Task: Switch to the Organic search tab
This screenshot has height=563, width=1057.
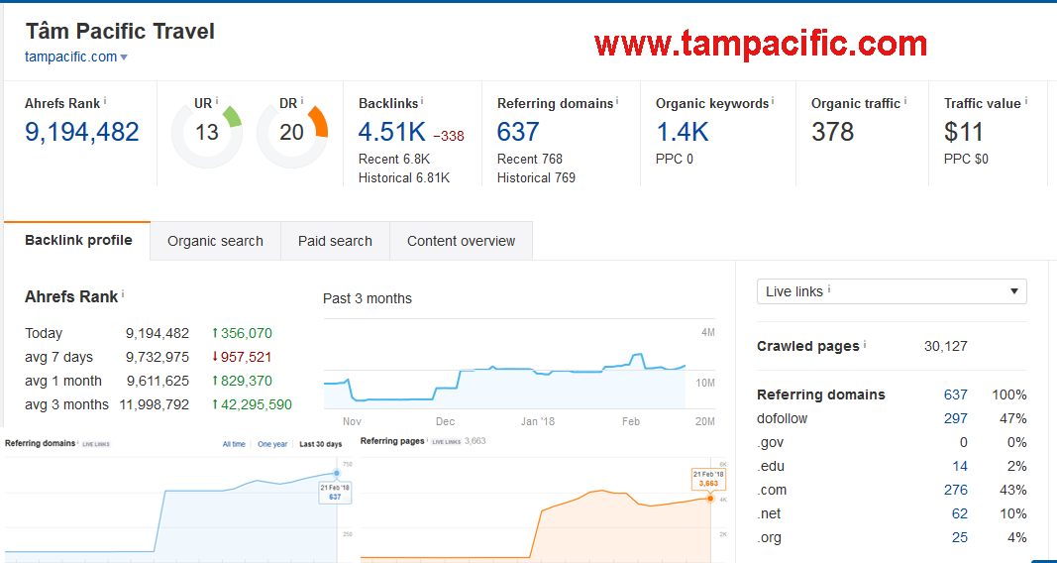Action: 215,241
